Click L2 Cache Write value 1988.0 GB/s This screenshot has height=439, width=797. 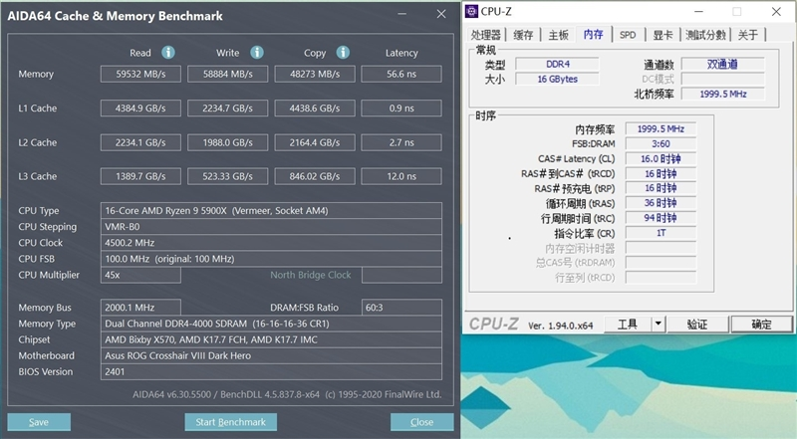(228, 142)
